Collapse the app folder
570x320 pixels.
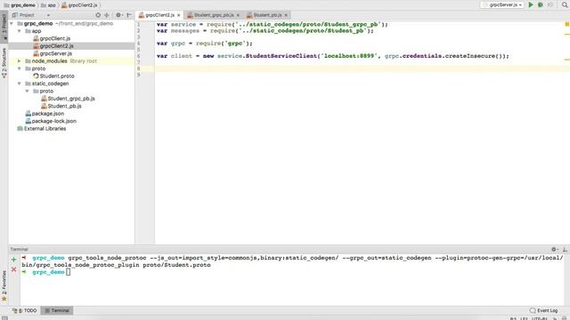click(20, 31)
